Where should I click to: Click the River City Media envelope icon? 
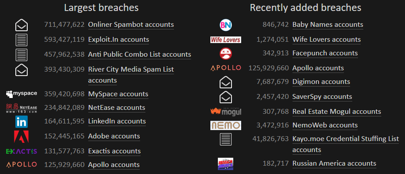click(22, 70)
